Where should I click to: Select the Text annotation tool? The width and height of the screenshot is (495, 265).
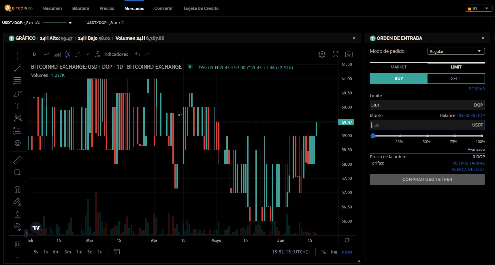coord(17,106)
